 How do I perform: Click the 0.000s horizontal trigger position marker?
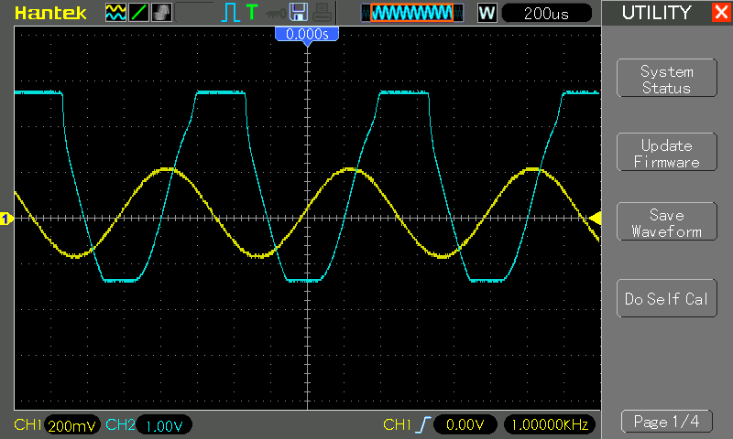[x=307, y=35]
